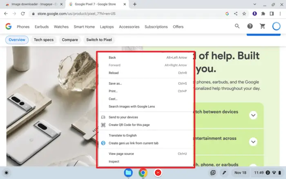Viewport: 286px width, 179px height.
Task: Toggle the side panel icon
Action: pos(272,13)
